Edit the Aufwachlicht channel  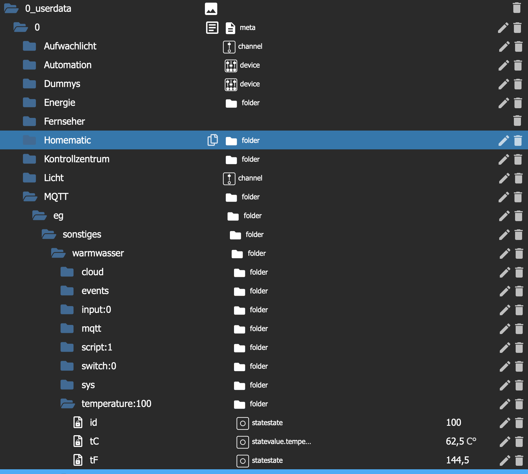(x=504, y=46)
